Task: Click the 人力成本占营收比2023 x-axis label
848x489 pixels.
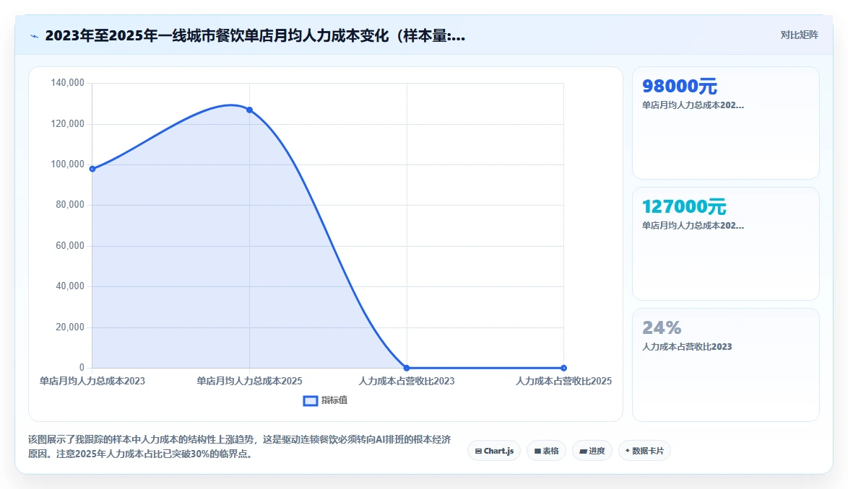Action: [407, 381]
